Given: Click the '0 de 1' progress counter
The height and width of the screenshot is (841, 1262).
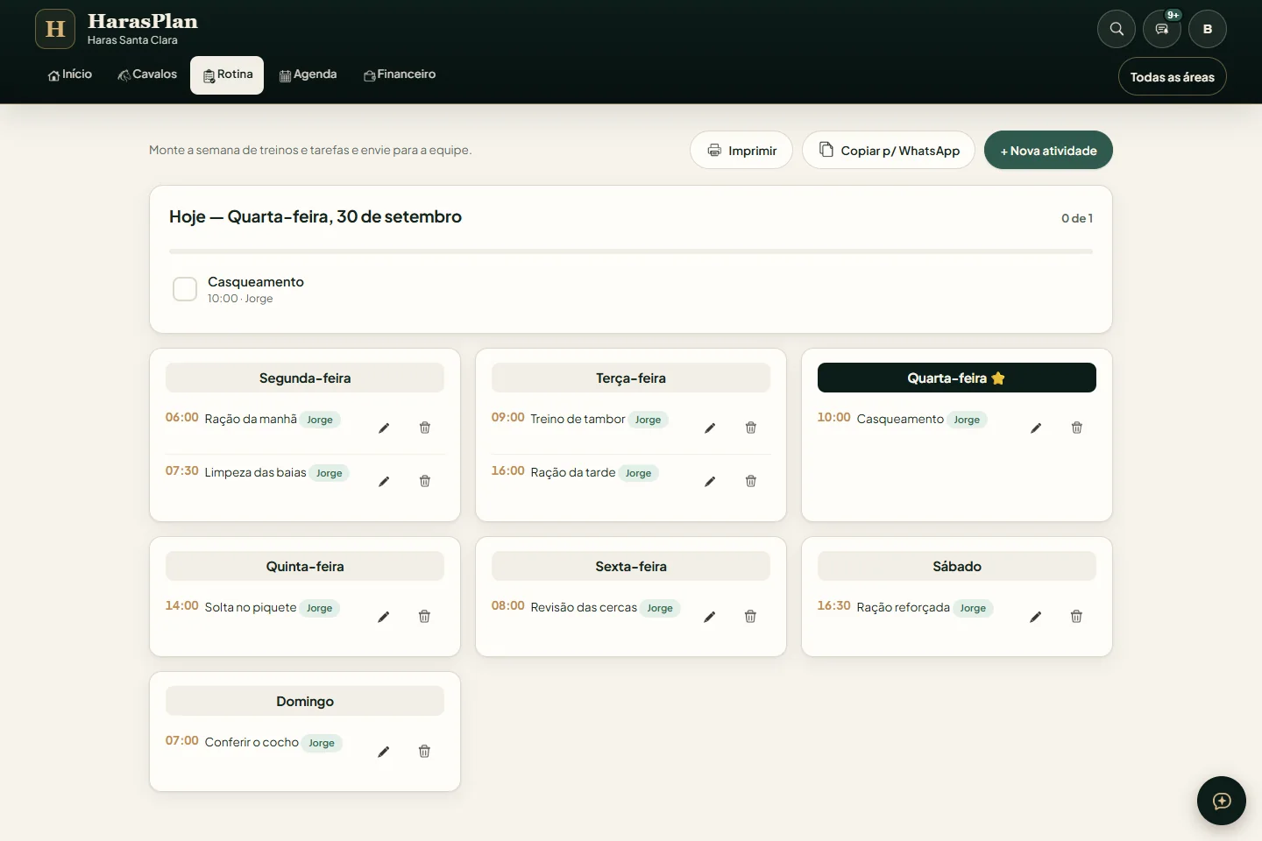Looking at the screenshot, I should [x=1077, y=218].
